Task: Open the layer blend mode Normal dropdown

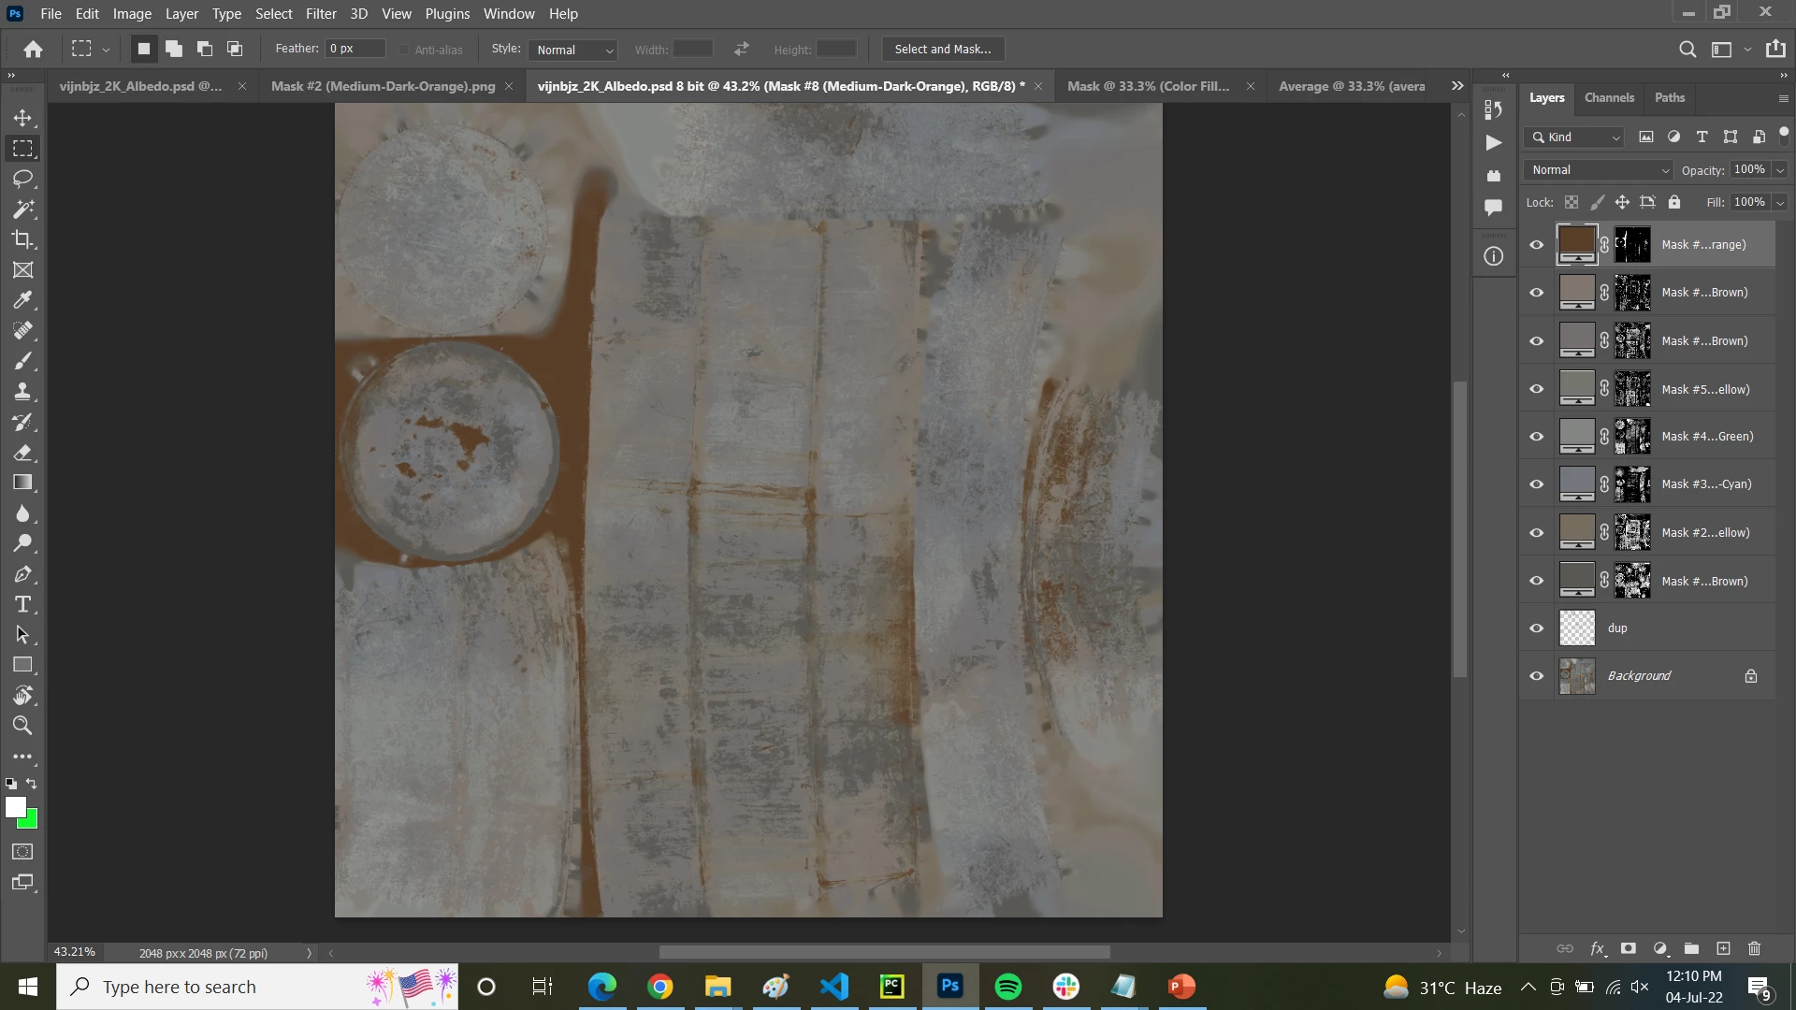Action: point(1599,170)
